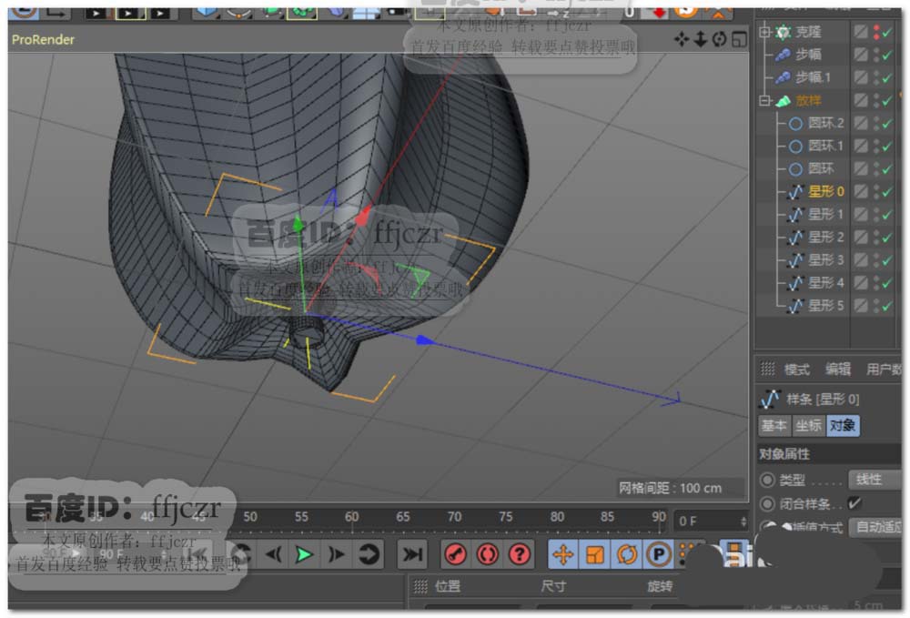
Task: Select the 星形 3 object row
Action: 826,260
